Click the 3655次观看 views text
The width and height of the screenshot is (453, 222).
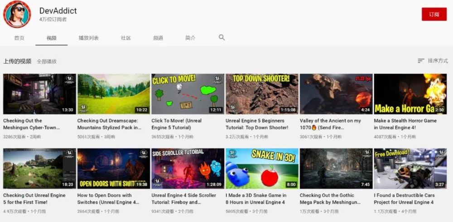pyautogui.click(x=162, y=137)
